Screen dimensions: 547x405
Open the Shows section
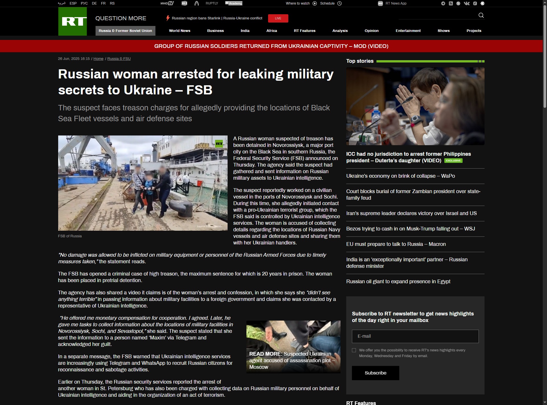coord(443,31)
